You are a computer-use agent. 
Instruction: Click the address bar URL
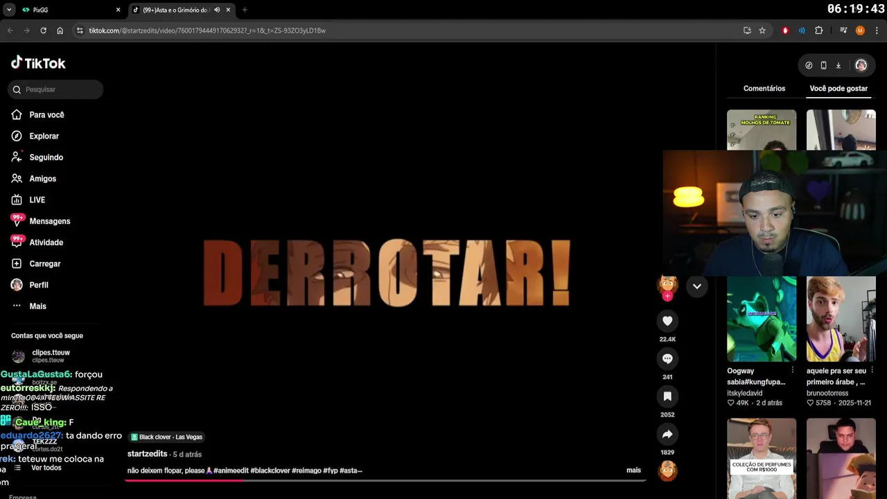207,30
